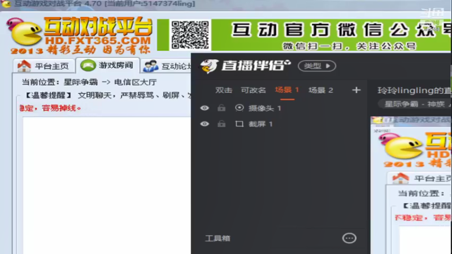Click the 【温馨提醒】 notice text

click(x=48, y=95)
